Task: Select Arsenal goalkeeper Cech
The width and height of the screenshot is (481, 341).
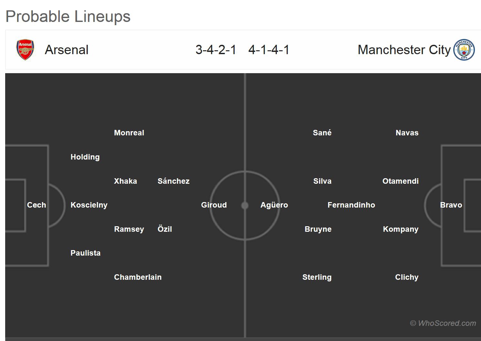Action: point(36,205)
